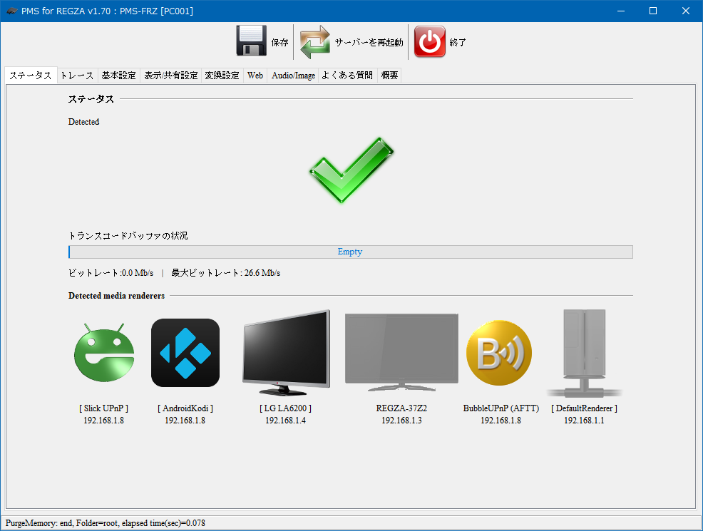703x531 pixels.
Task: Open the BubbleUPnP gold renderer icon
Action: point(498,354)
